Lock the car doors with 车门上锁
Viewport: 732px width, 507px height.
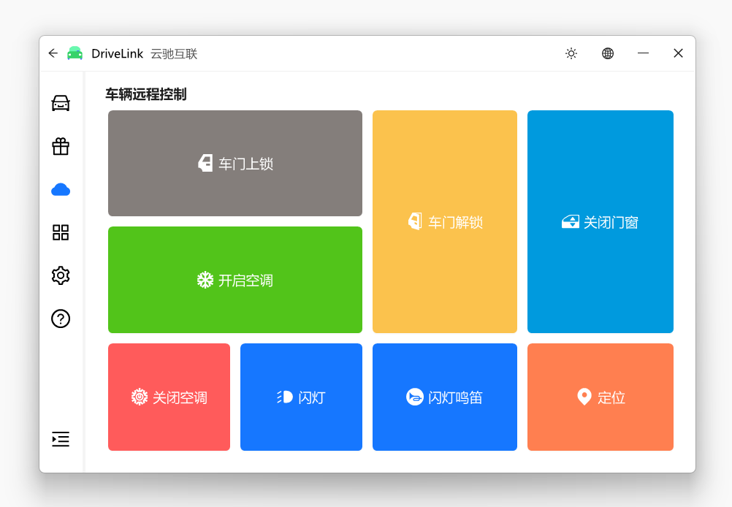[235, 163]
